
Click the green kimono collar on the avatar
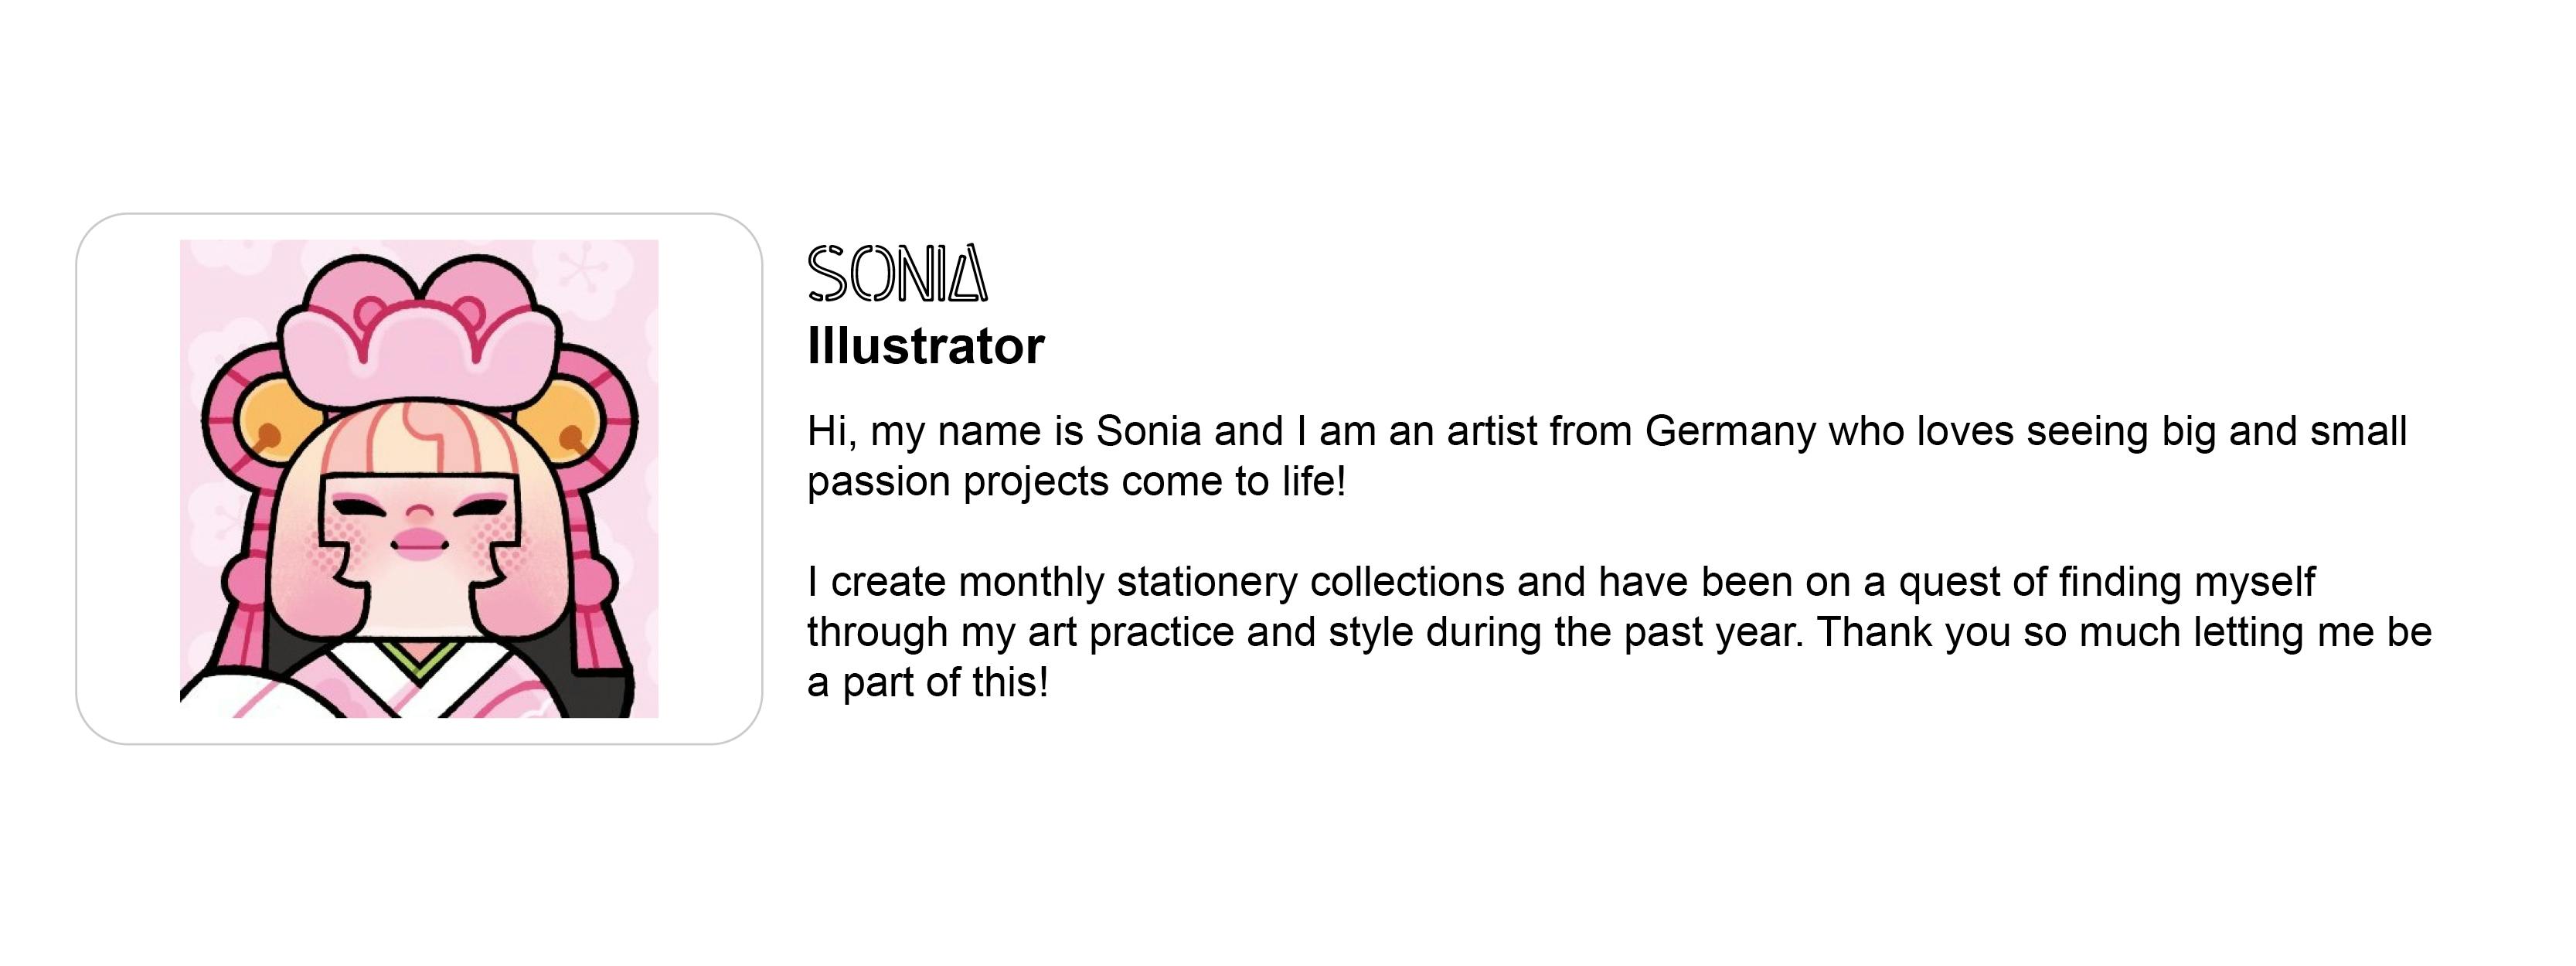tap(418, 658)
